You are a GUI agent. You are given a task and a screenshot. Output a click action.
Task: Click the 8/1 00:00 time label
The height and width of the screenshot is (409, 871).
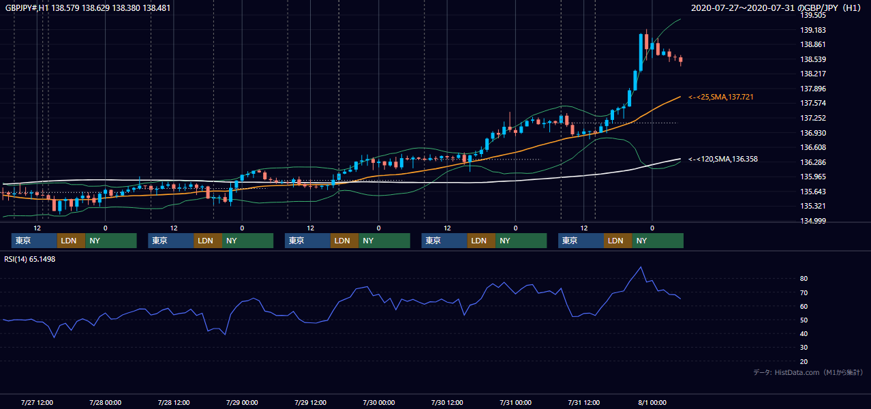pos(652,402)
